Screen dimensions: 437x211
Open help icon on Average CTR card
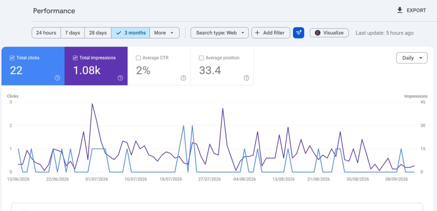183,78
